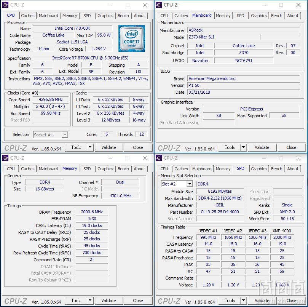Screen dimensions: 308x307
Task: Click the Tools button in the Processor window
Action: click(x=76, y=147)
